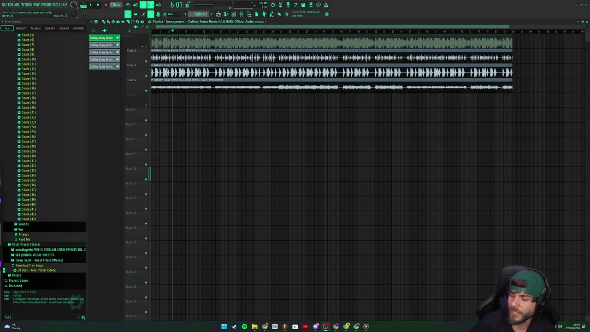Toggle mute on Track 4
This screenshot has width=590, height=332.
(146, 90)
